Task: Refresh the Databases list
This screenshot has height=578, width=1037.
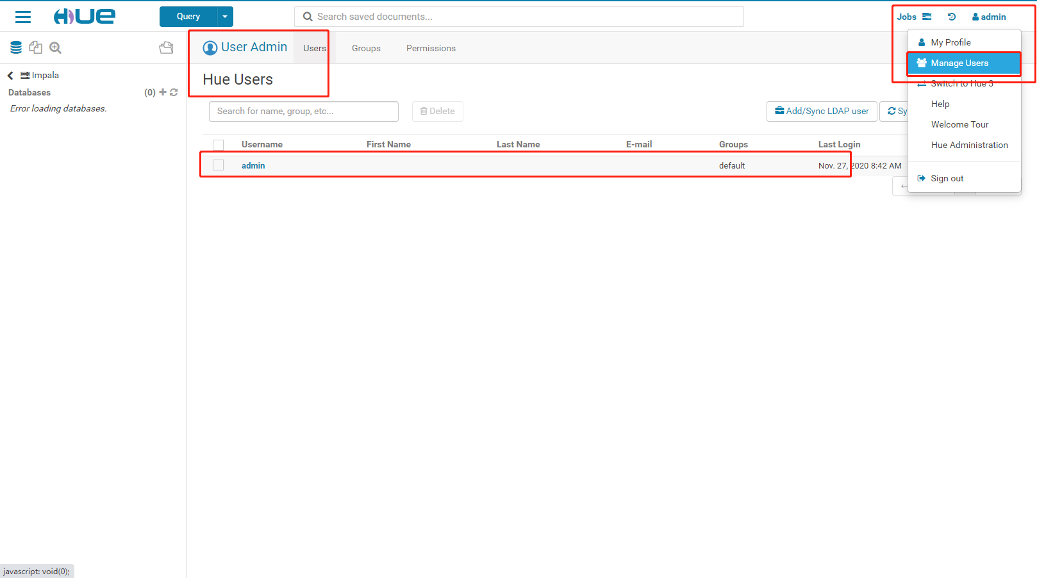Action: pyautogui.click(x=174, y=92)
